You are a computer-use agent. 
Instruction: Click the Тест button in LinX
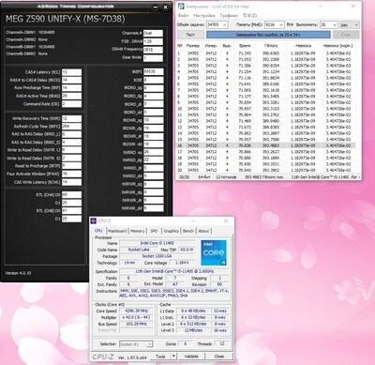tap(190, 35)
